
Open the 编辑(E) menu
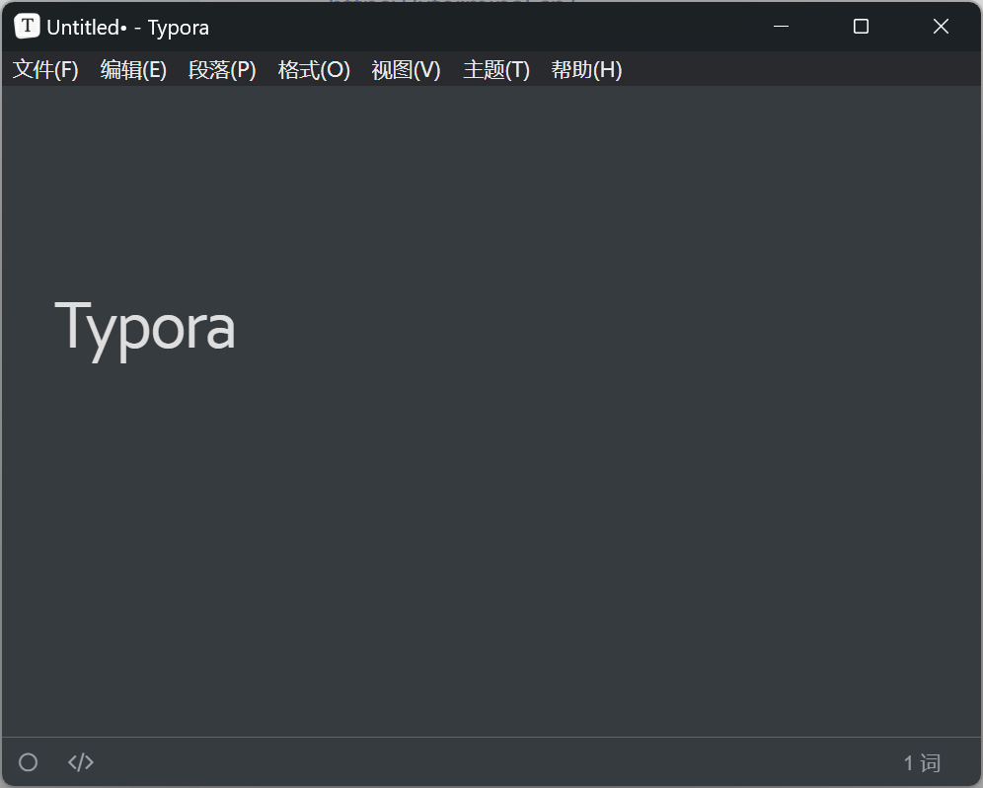[133, 70]
